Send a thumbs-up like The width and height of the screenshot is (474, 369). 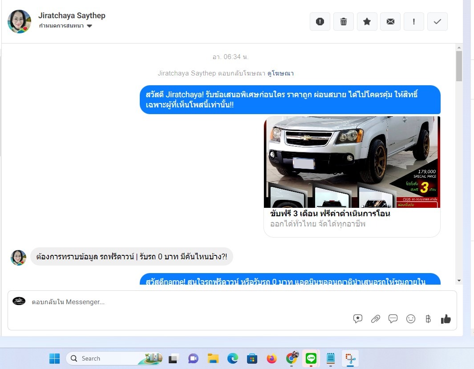coord(446,319)
